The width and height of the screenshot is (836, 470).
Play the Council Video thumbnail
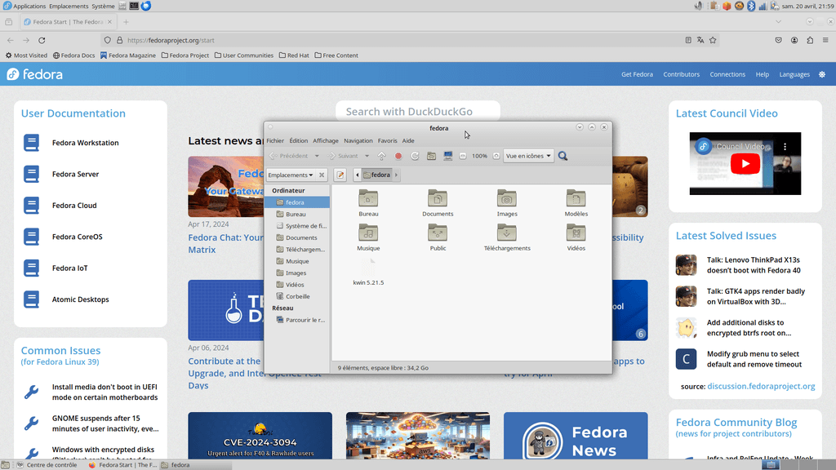click(745, 163)
